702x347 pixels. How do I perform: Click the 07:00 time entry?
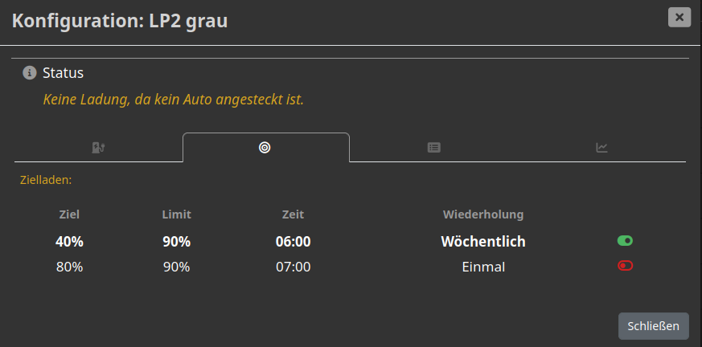[293, 267]
